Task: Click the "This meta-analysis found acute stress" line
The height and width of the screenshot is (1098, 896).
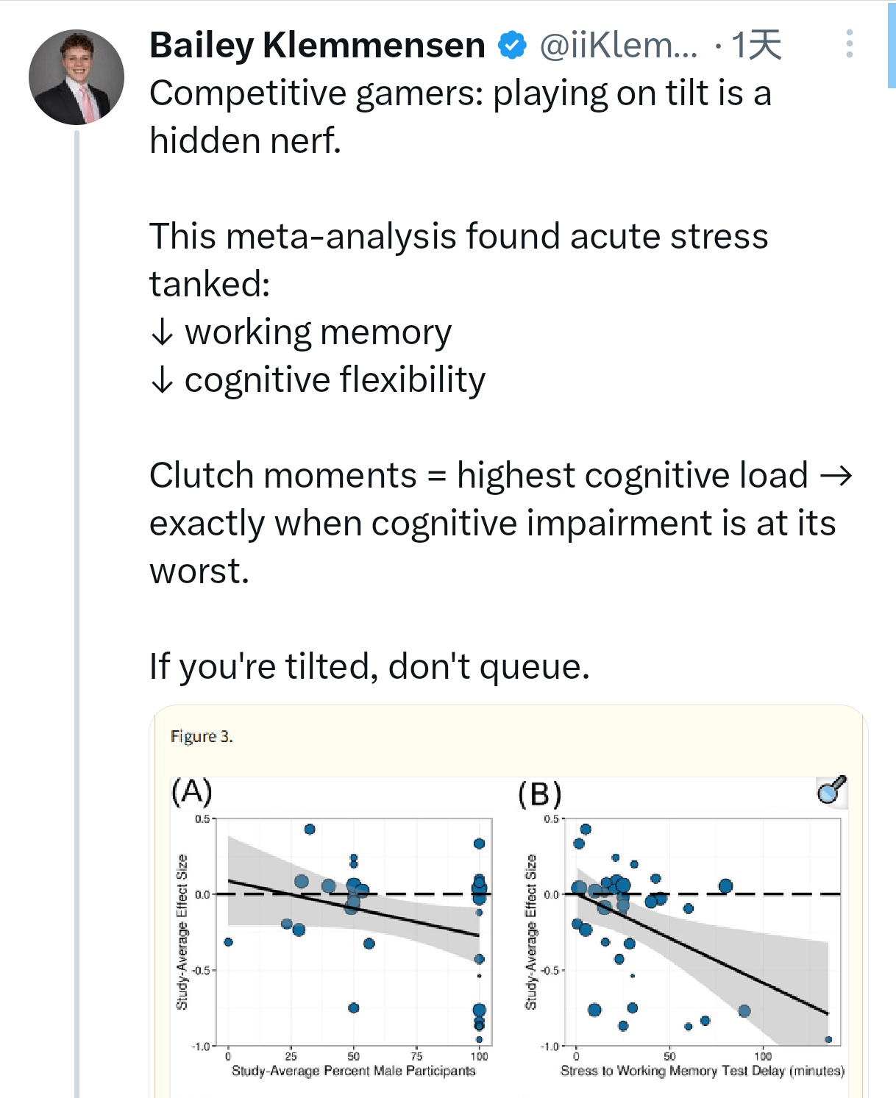Action: (458, 237)
